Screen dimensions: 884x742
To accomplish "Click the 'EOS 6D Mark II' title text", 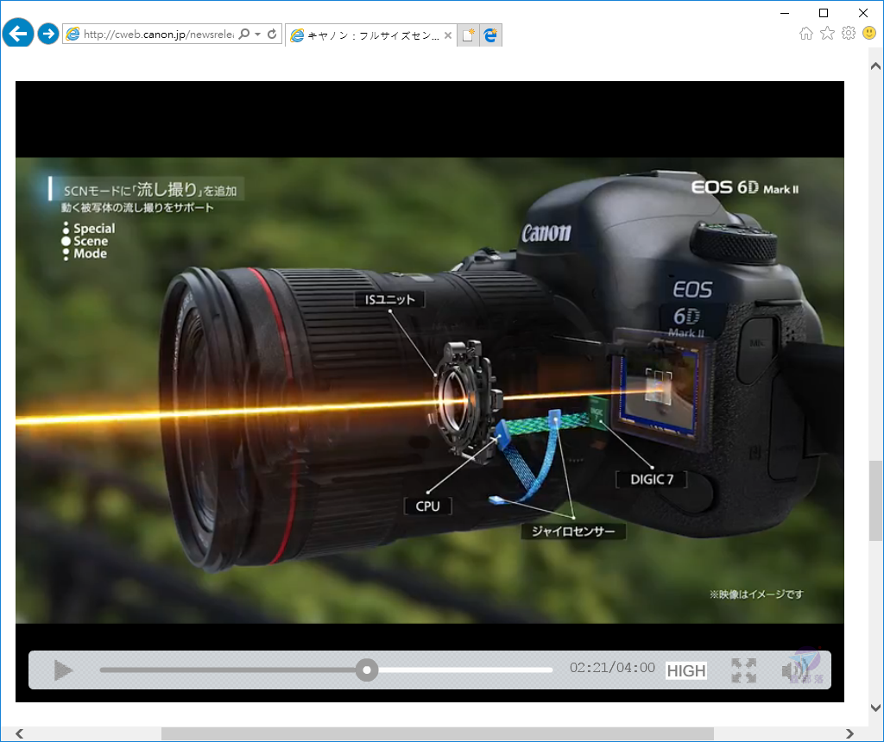I will click(745, 187).
